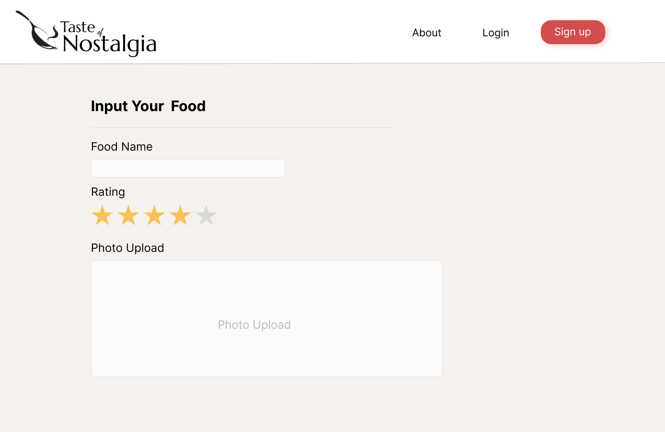665x432 pixels.
Task: Click the Food Name label
Action: click(122, 147)
